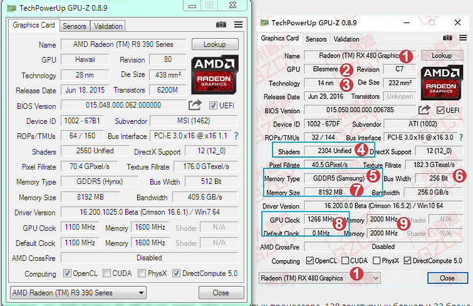Click Close button in RX 480 window

click(447, 278)
